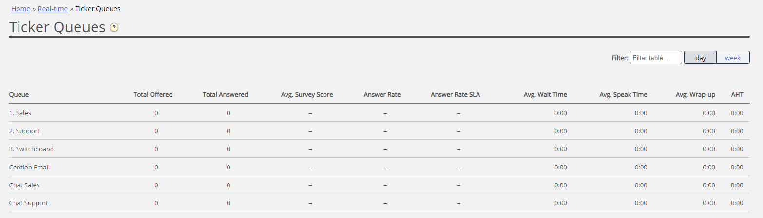The image size is (763, 218).
Task: Select the Cention Email queue row
Action: pos(29,168)
